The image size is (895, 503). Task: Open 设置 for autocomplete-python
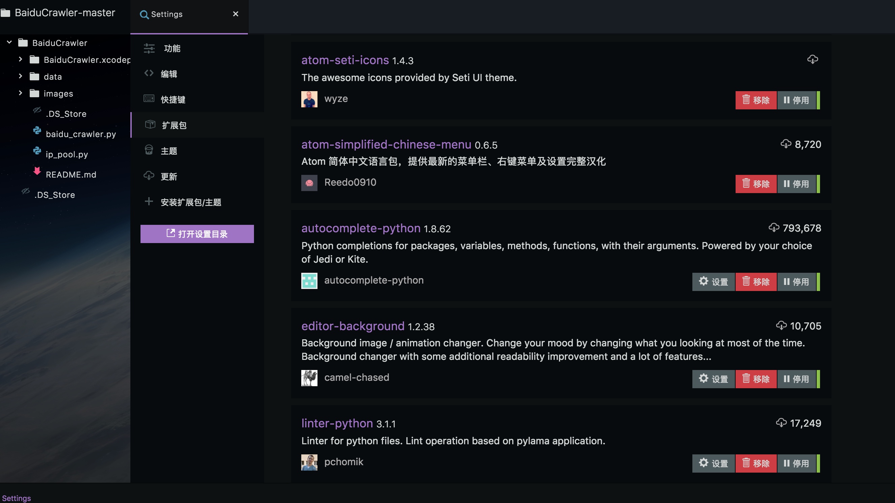tap(713, 282)
